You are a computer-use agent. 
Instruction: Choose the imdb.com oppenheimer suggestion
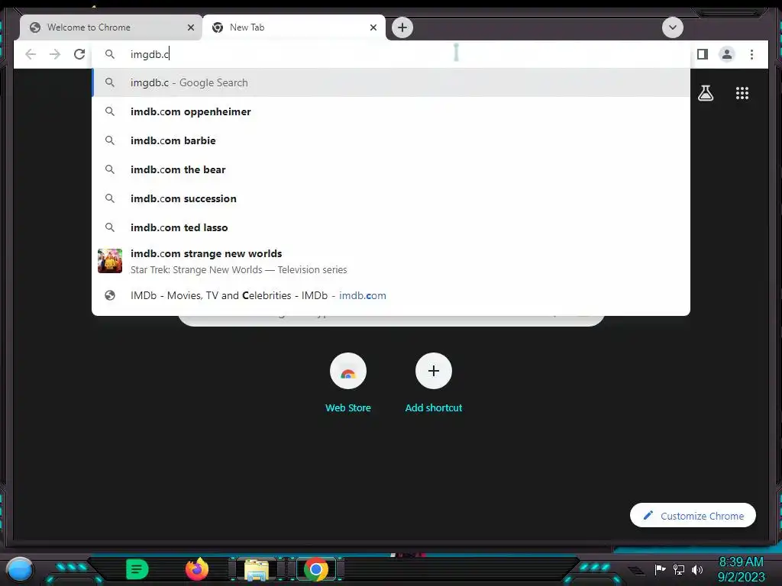391,111
